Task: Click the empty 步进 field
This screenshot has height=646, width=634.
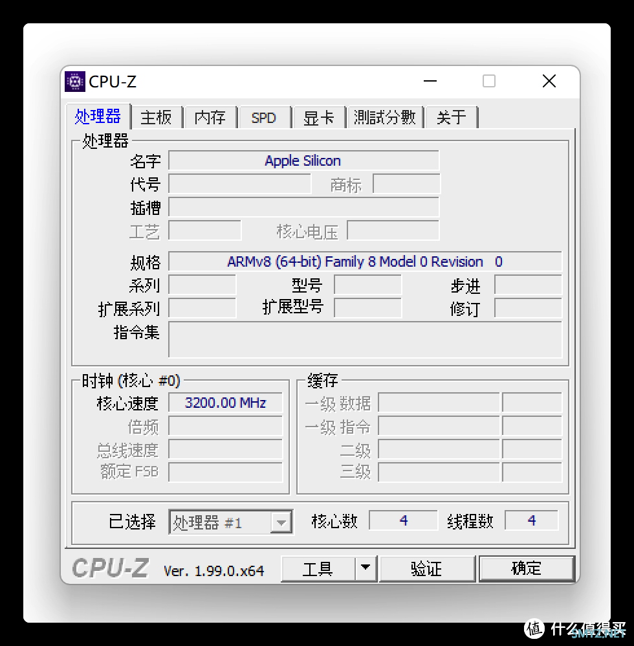Action: (x=528, y=285)
